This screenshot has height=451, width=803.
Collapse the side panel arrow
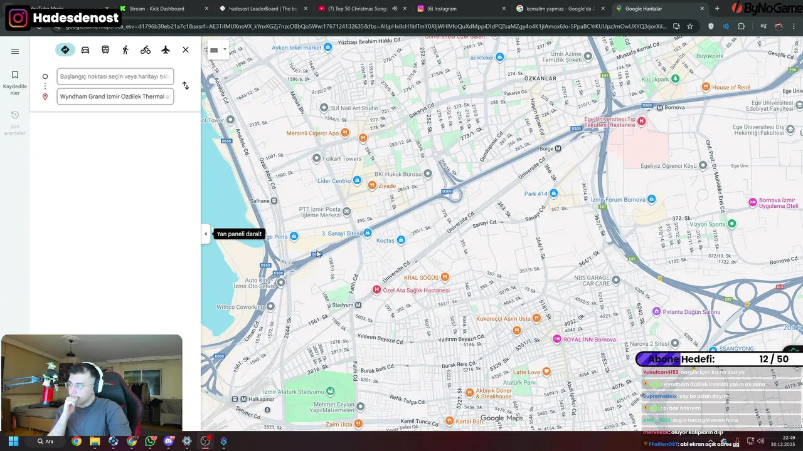(205, 234)
